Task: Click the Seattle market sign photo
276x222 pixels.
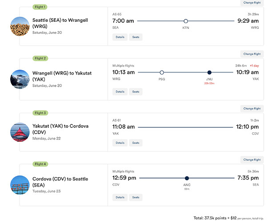Action: tap(20, 185)
